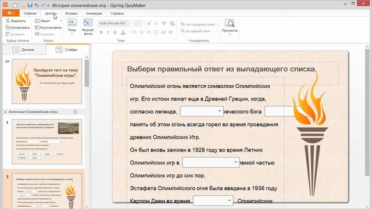Click На задний план send-to-back button
Screen dimensions: 372x209
(199, 31)
